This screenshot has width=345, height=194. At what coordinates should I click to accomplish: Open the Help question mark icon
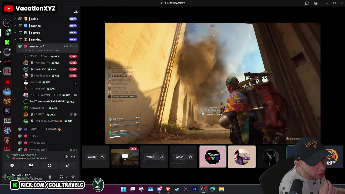[316, 3]
